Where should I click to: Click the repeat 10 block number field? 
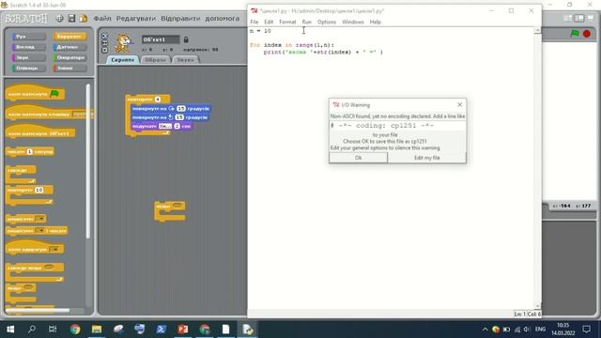pos(39,190)
